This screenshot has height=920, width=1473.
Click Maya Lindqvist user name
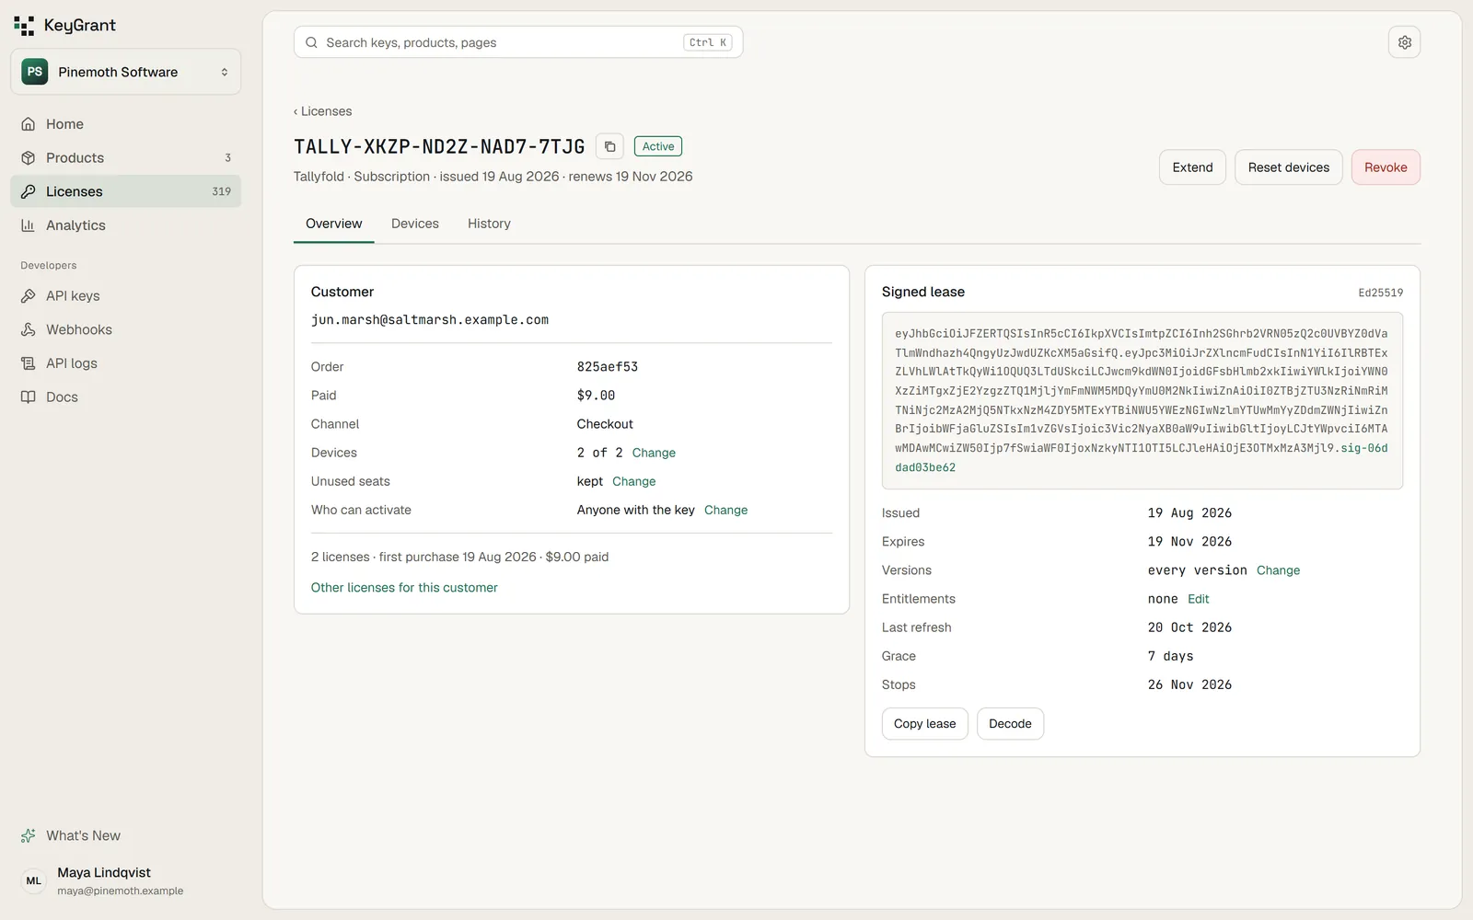(x=104, y=872)
